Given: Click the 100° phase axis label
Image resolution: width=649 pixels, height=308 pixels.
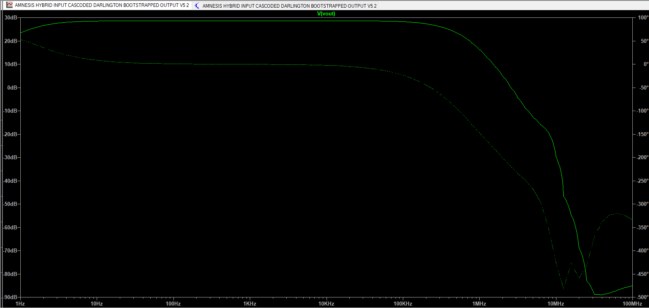Looking at the screenshot, I should [643, 18].
